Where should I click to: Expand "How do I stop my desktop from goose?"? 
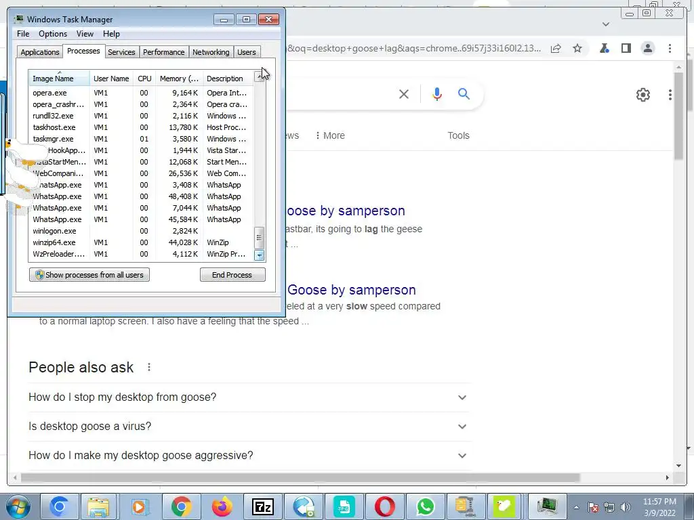tap(248, 397)
